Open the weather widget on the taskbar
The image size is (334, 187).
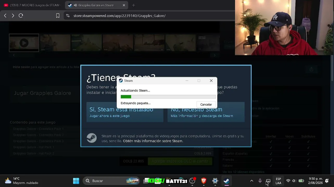pyautogui.click(x=21, y=181)
